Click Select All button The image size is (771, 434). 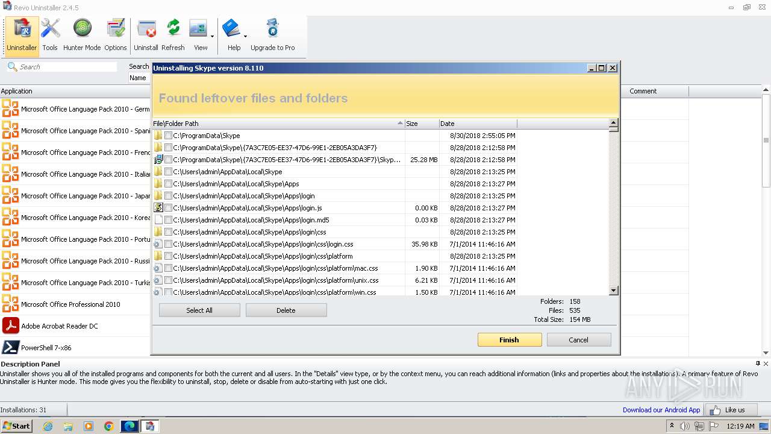(199, 310)
